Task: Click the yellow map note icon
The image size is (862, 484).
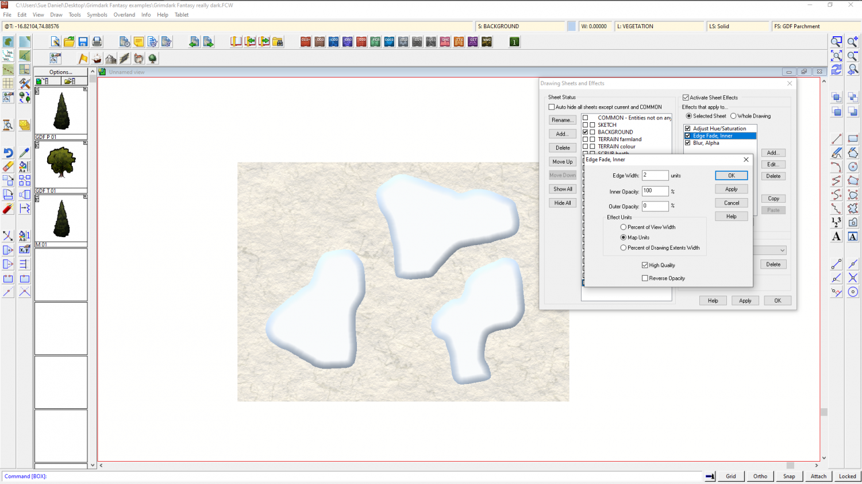Action: pos(138,42)
